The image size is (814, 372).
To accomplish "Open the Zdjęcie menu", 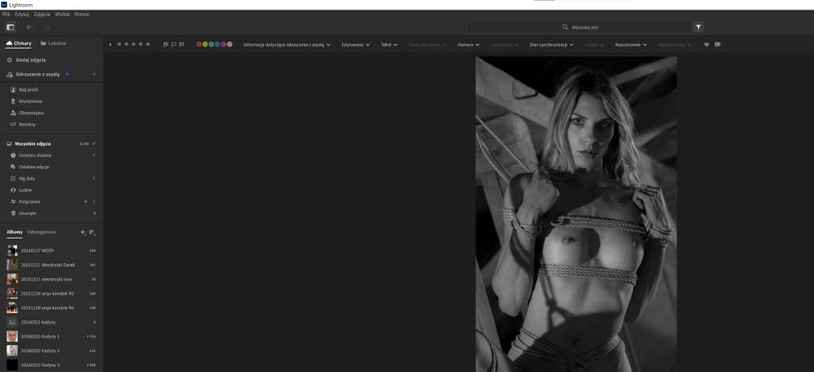I will [x=42, y=14].
